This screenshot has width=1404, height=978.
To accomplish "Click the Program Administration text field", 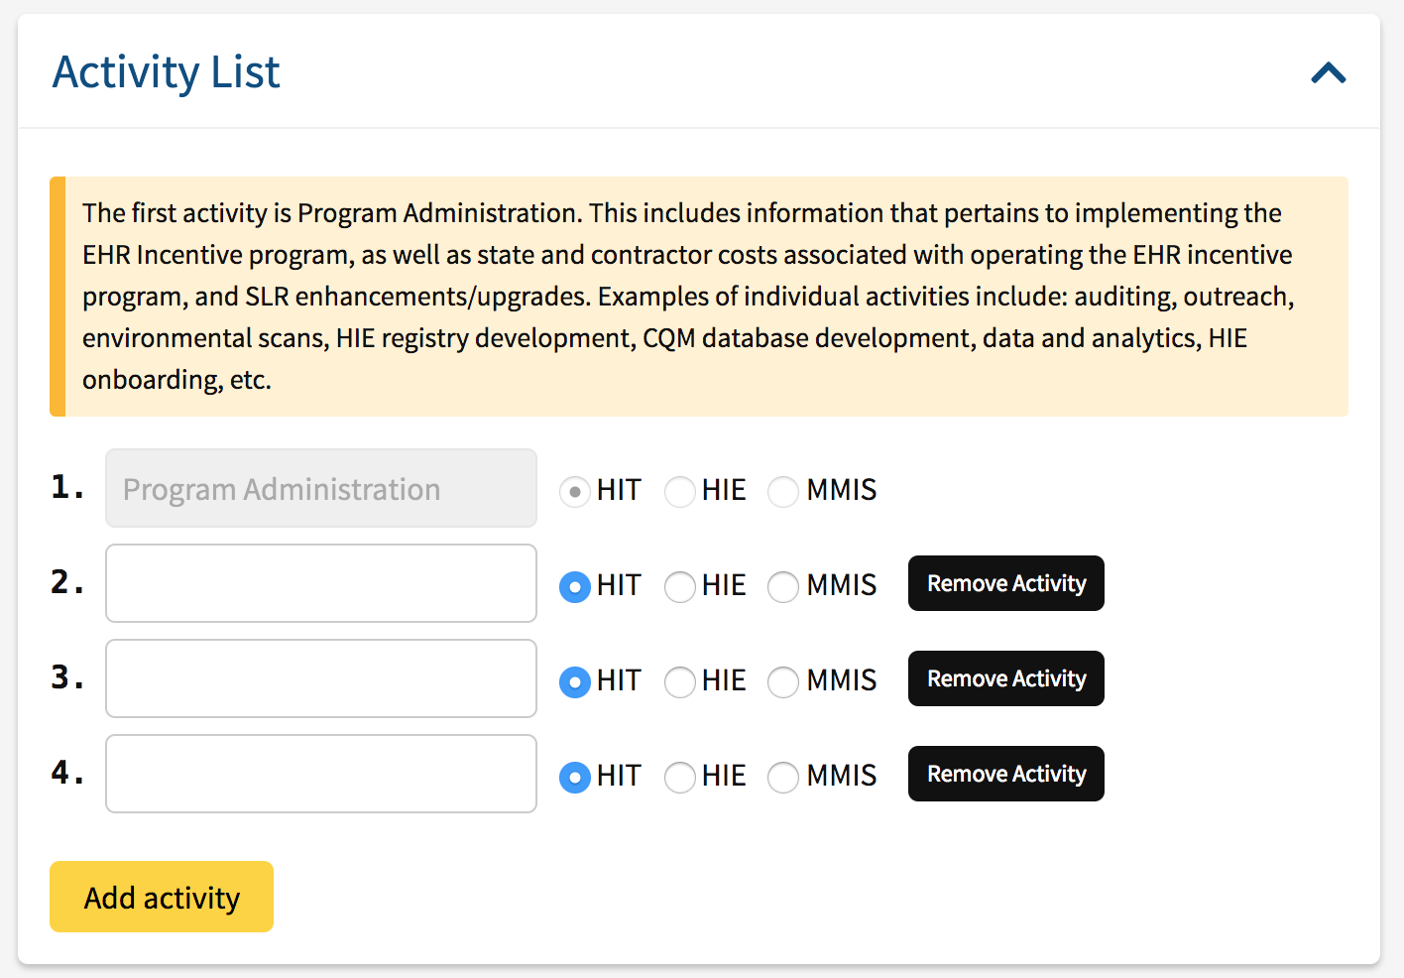I will 320,488.
